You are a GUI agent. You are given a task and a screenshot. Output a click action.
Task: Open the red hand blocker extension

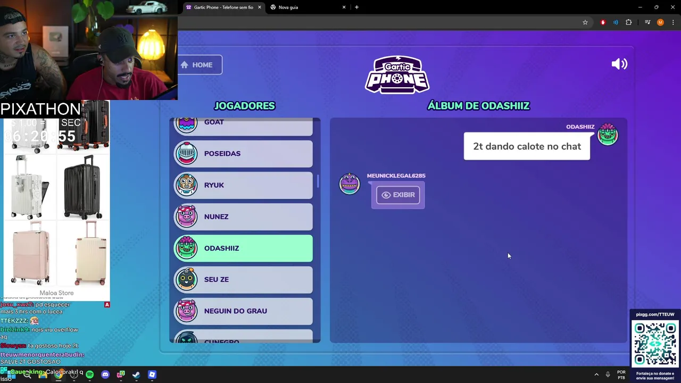click(603, 22)
